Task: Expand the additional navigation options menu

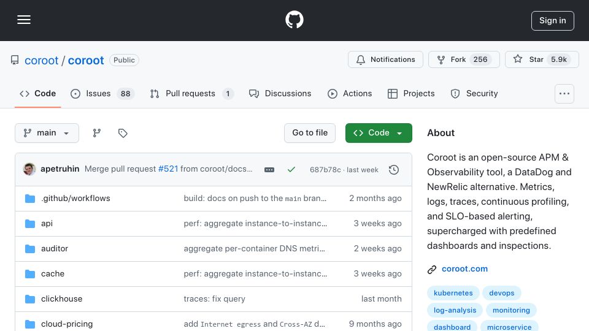Action: (x=564, y=94)
